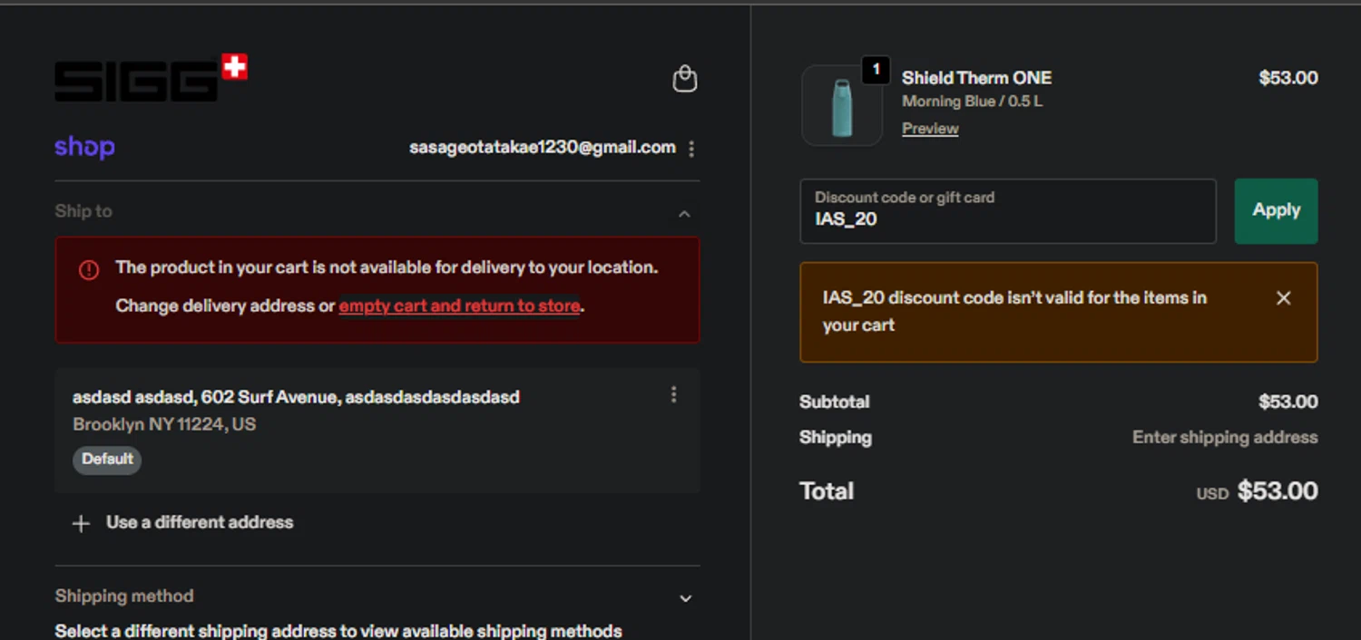Apply the discount code
Screen dimensions: 1361x640
pos(1276,210)
